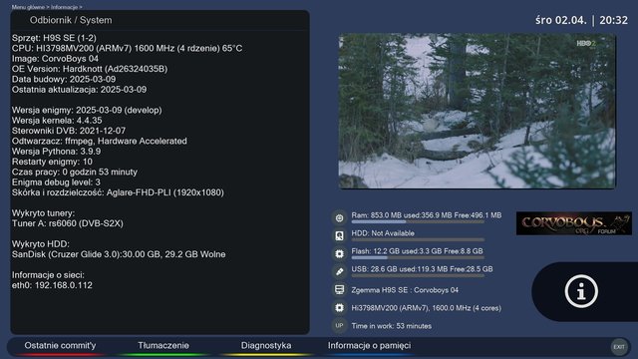Click the live TV preview thumbnail
Screen dimensions: 638x359
coord(477,111)
